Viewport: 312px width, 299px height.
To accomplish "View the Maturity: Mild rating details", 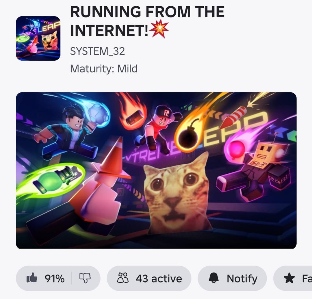I will point(104,69).
